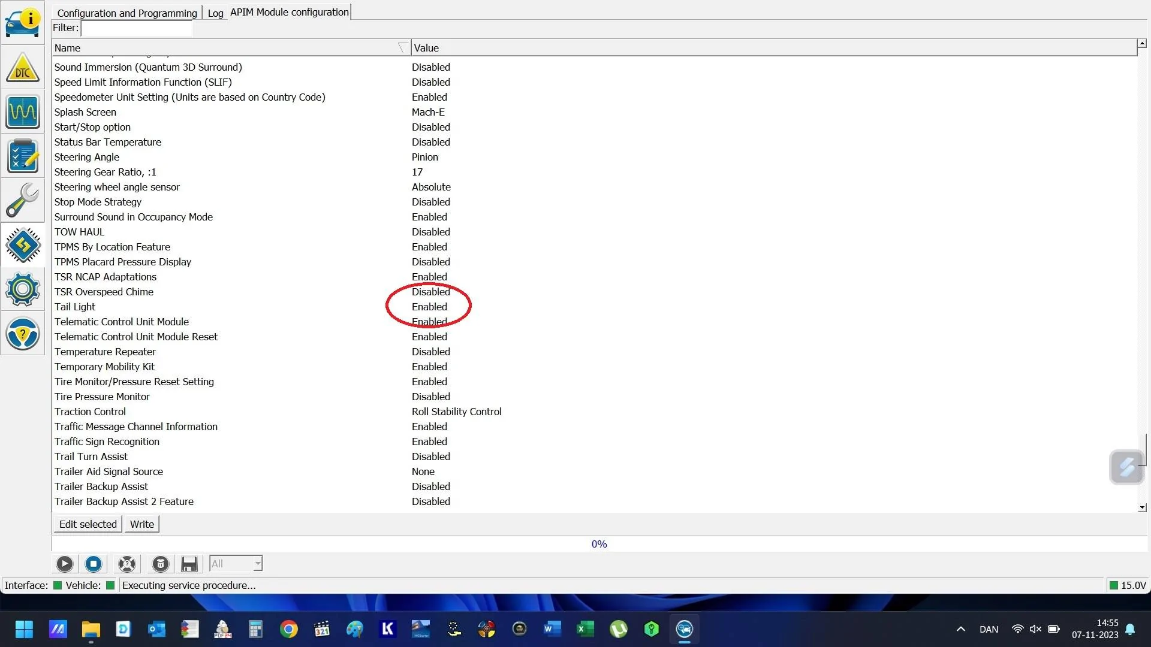1151x647 pixels.
Task: Select the Trailer Backup Assist 2 Feature row
Action: [x=594, y=501]
